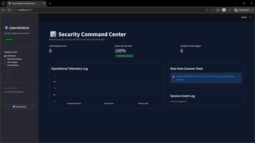Minimize the browser window

pyautogui.click(x=236, y=3)
